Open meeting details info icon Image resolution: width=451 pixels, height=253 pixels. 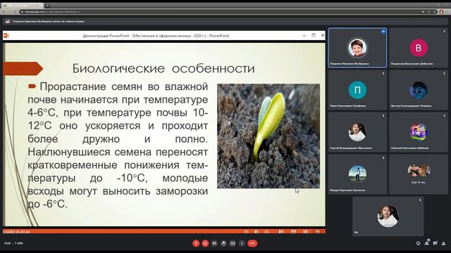point(418,243)
